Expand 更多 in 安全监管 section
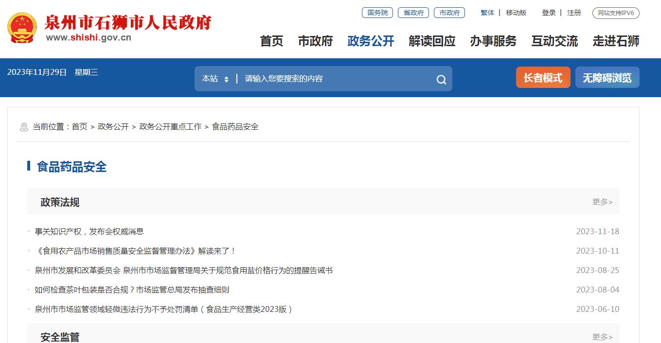 click(x=602, y=337)
